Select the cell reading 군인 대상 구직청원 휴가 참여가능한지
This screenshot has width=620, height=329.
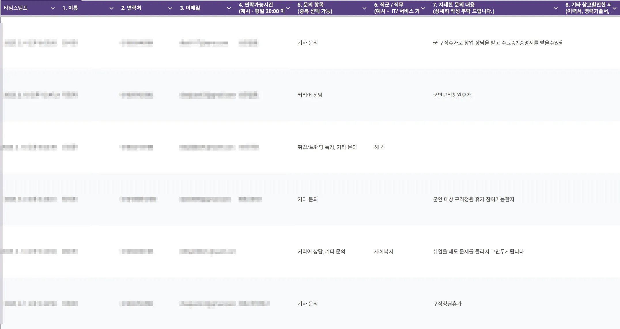coord(473,200)
